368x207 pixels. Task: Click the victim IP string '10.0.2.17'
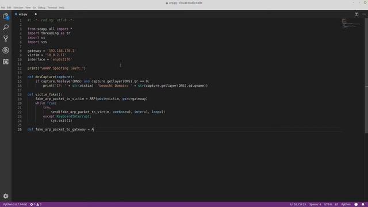coord(55,55)
